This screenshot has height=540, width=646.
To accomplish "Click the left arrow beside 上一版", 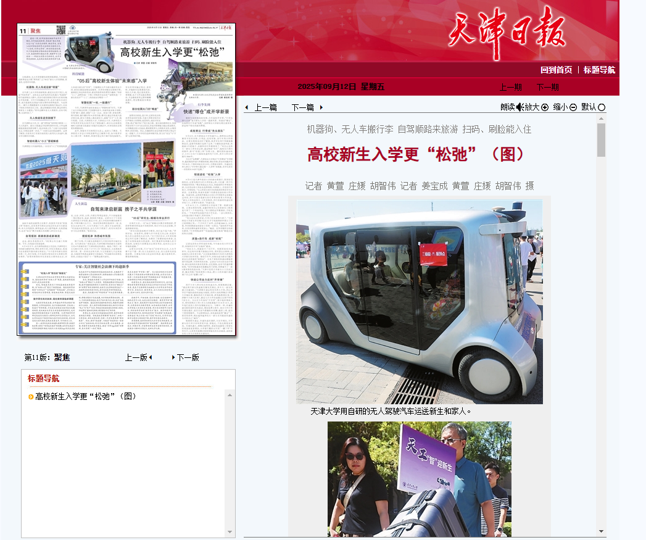I will [151, 357].
